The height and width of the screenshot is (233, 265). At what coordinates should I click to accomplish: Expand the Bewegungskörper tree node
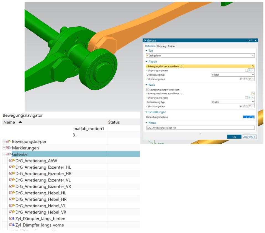(x=4, y=141)
